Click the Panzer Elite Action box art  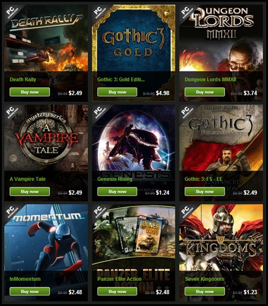[134, 238]
